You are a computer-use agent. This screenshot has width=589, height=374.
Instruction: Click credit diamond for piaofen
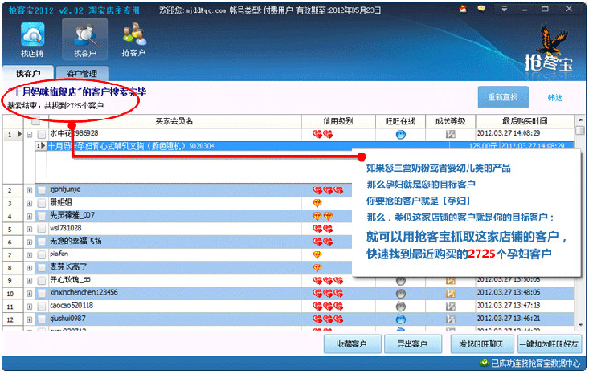coord(318,255)
